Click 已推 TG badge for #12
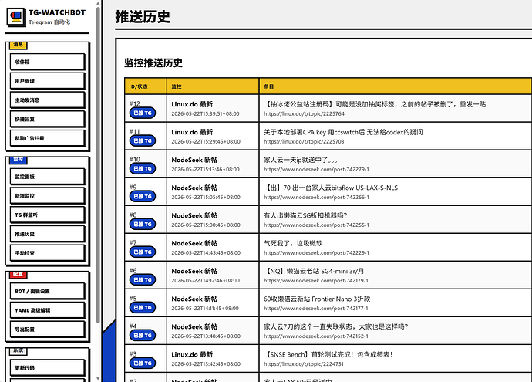Viewport: 532px width, 382px height. pos(143,113)
